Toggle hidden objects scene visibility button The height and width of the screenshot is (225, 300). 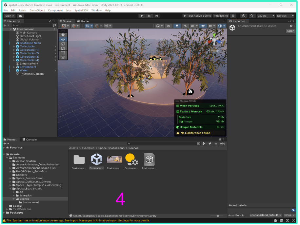(x=203, y=26)
